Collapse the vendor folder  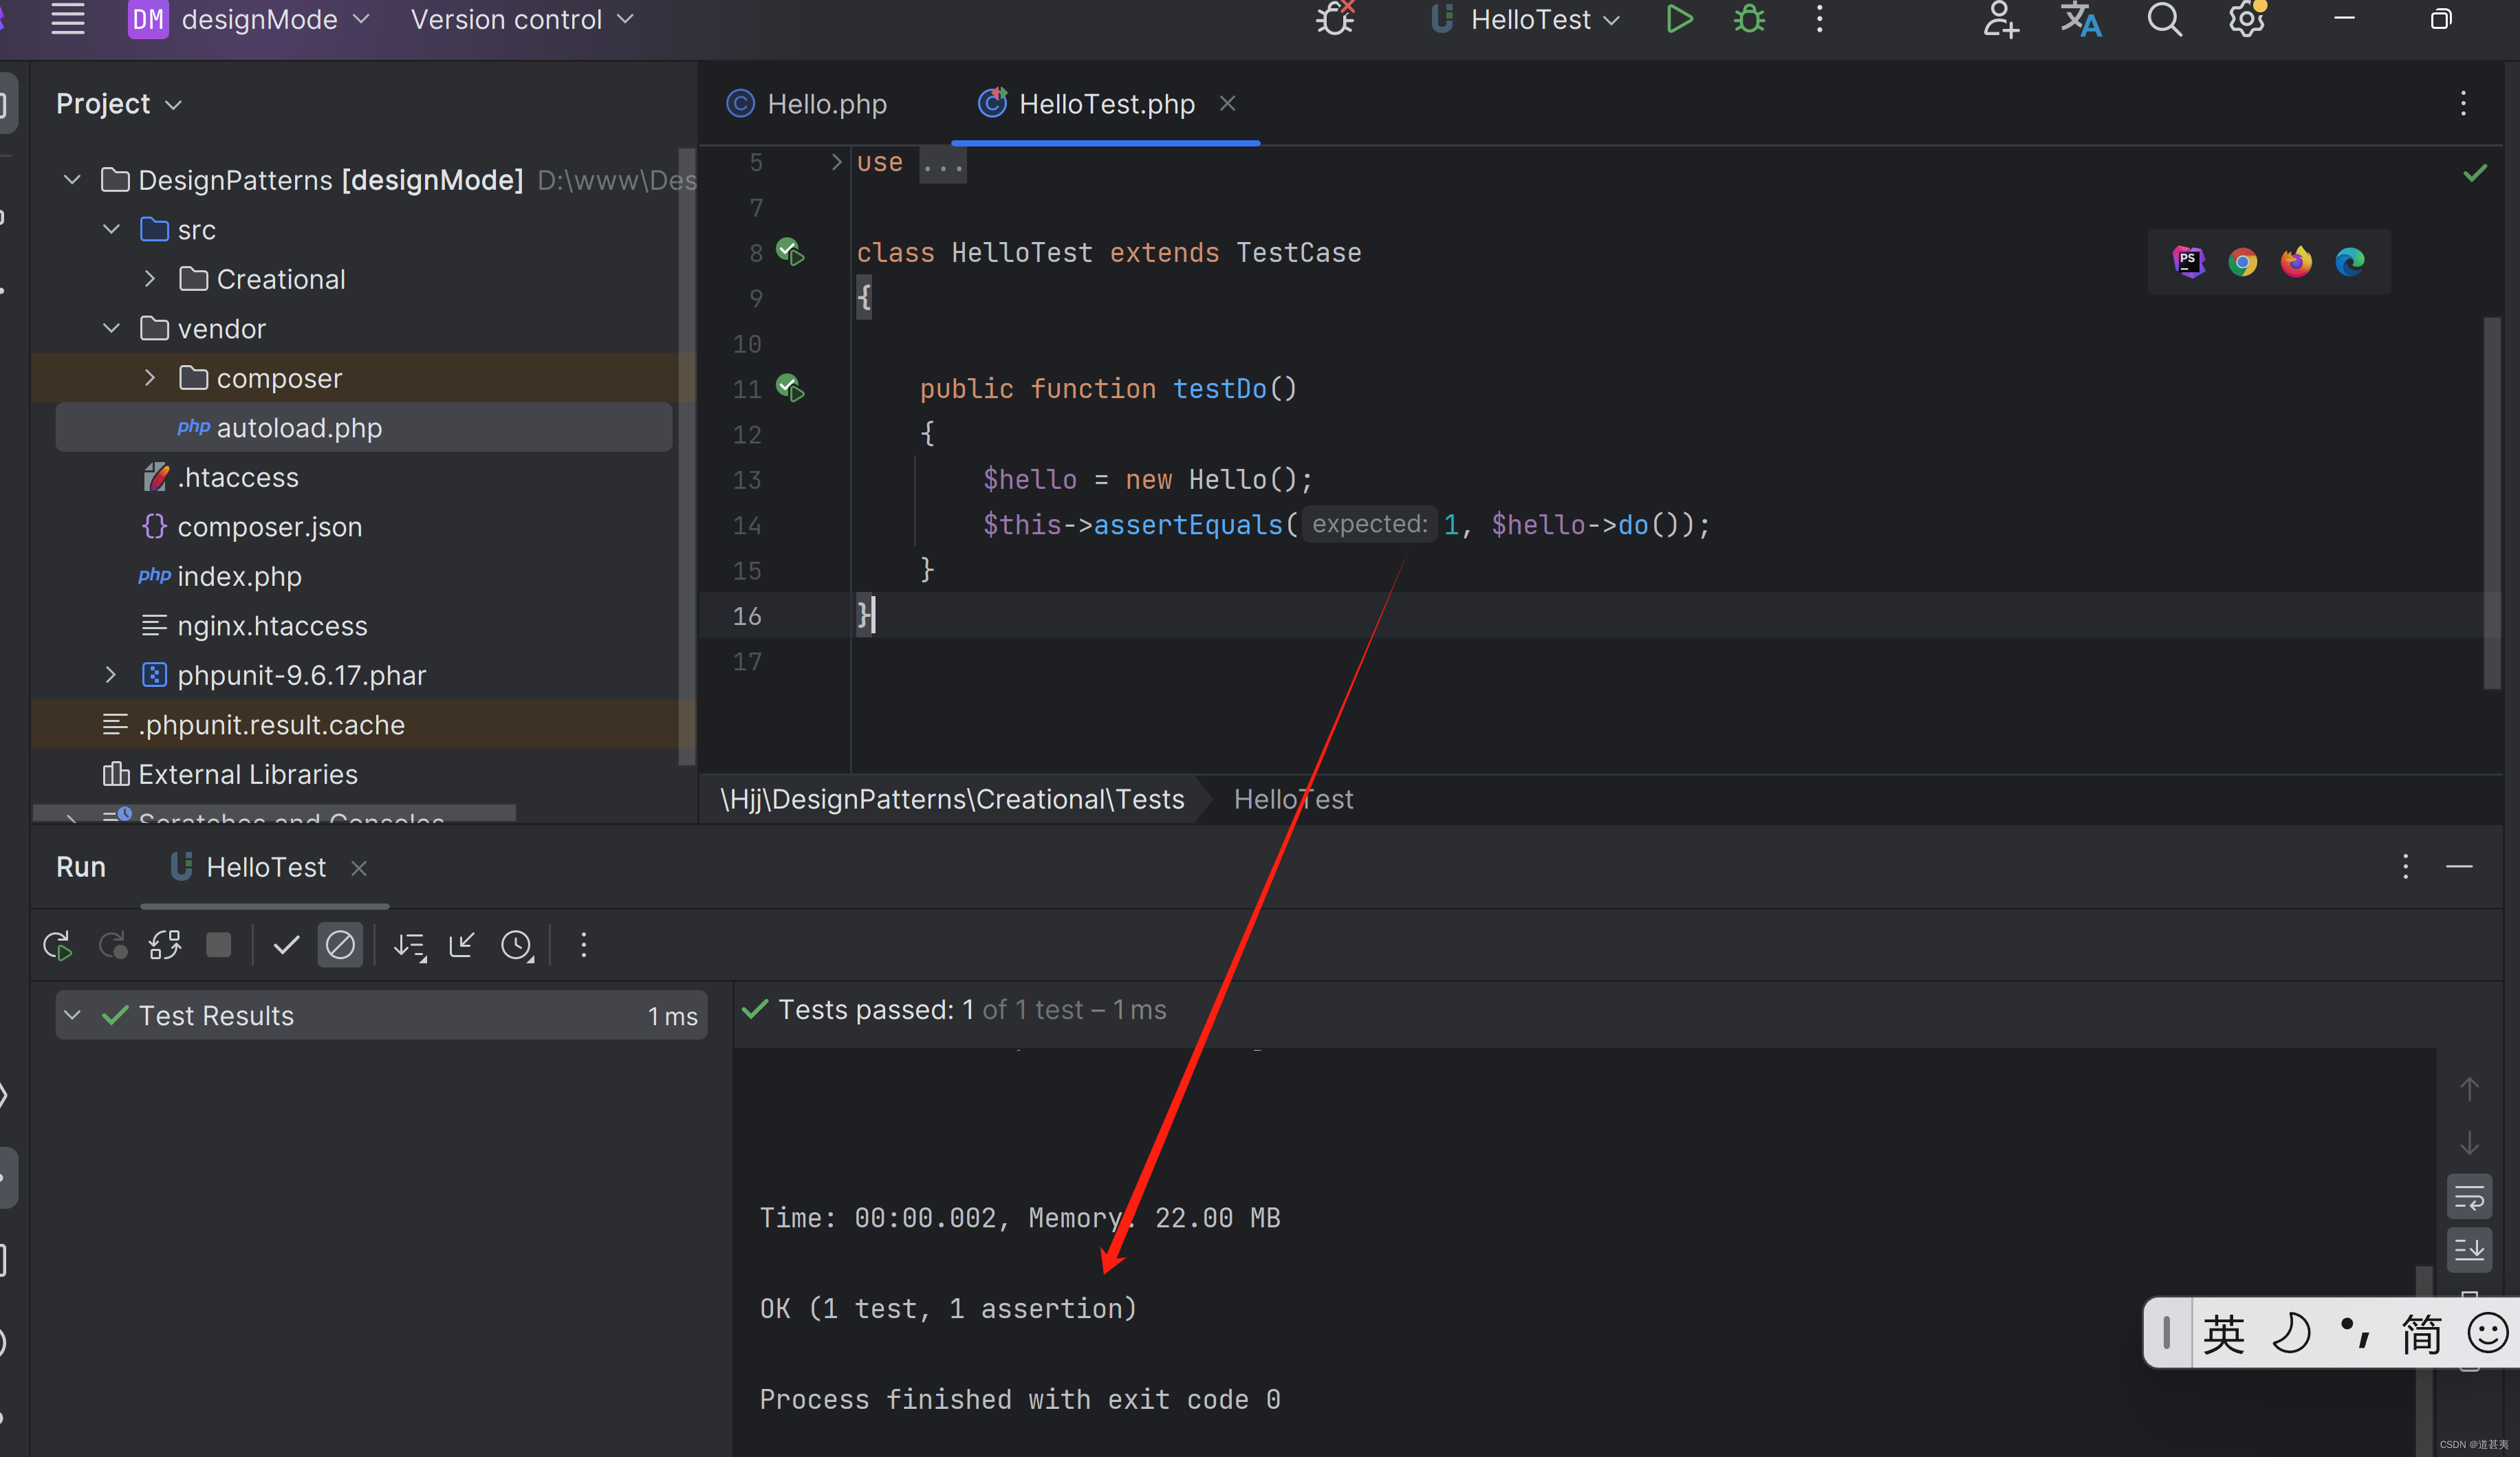pos(112,328)
